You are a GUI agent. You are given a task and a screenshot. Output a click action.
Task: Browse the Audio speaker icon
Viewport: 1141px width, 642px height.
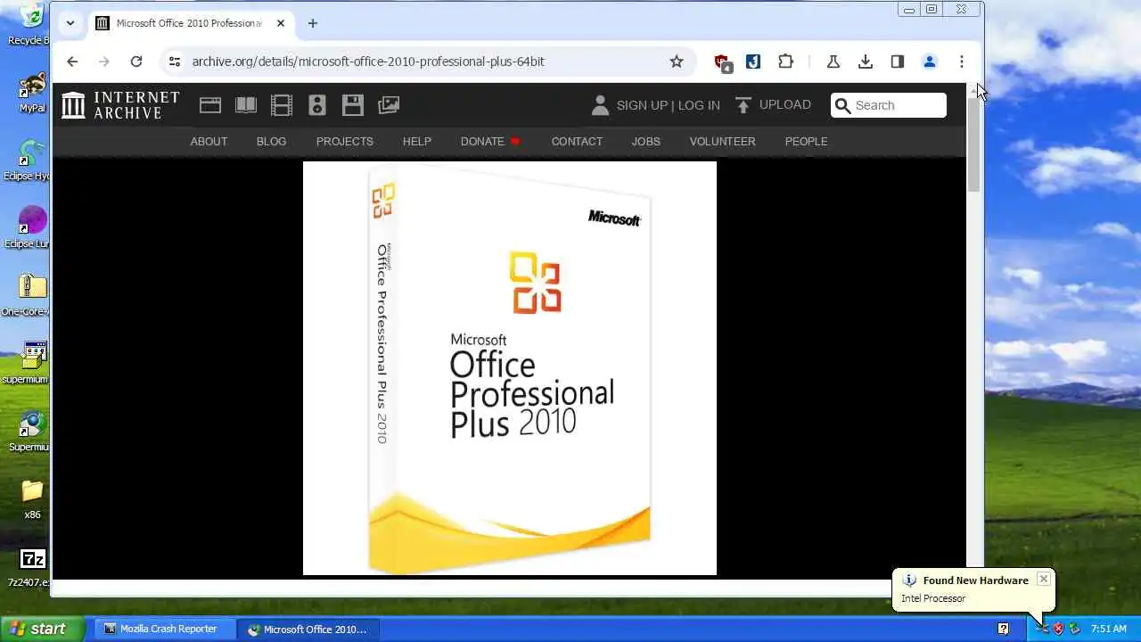pos(317,105)
